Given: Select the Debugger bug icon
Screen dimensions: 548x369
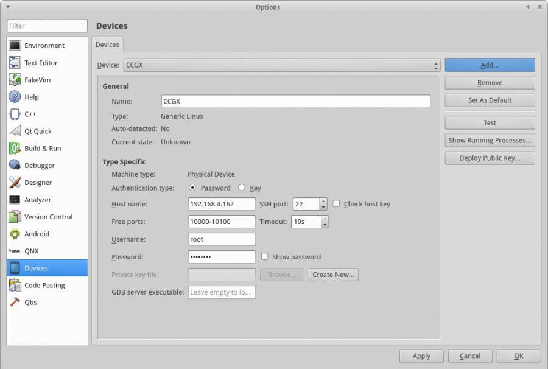Looking at the screenshot, I should (x=15, y=165).
